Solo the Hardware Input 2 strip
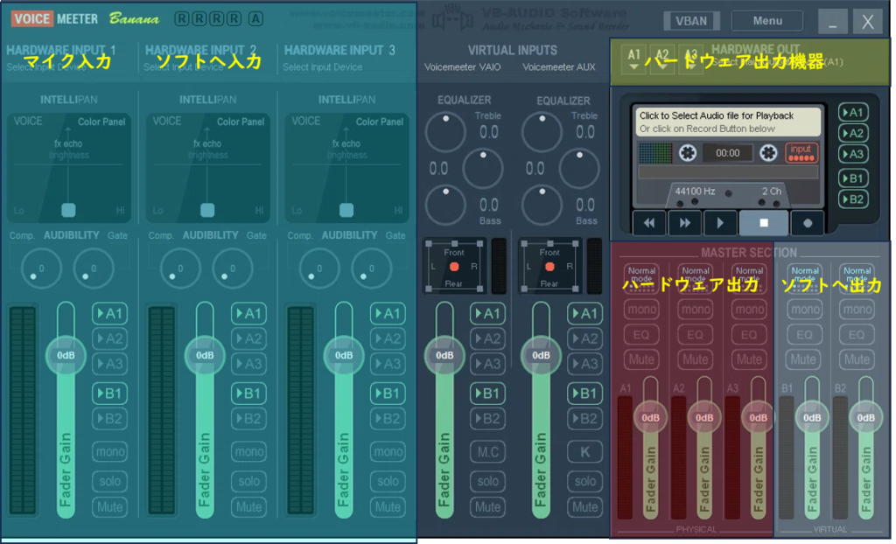 [248, 481]
